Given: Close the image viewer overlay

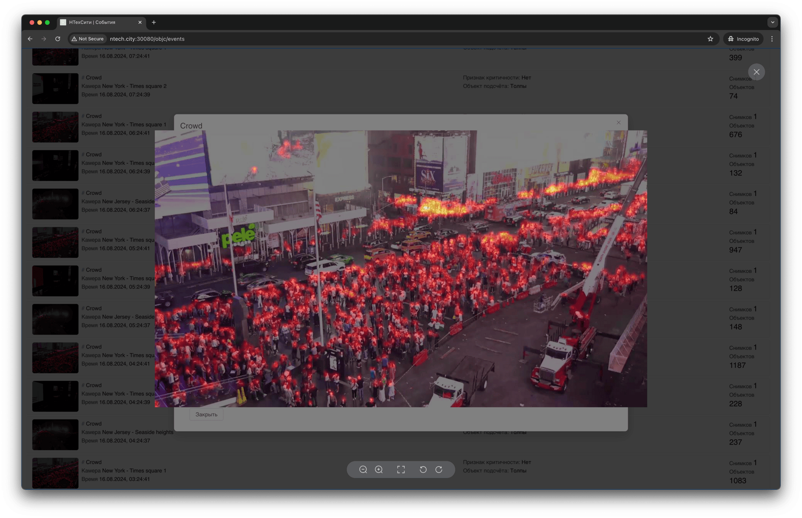Looking at the screenshot, I should click(x=757, y=72).
